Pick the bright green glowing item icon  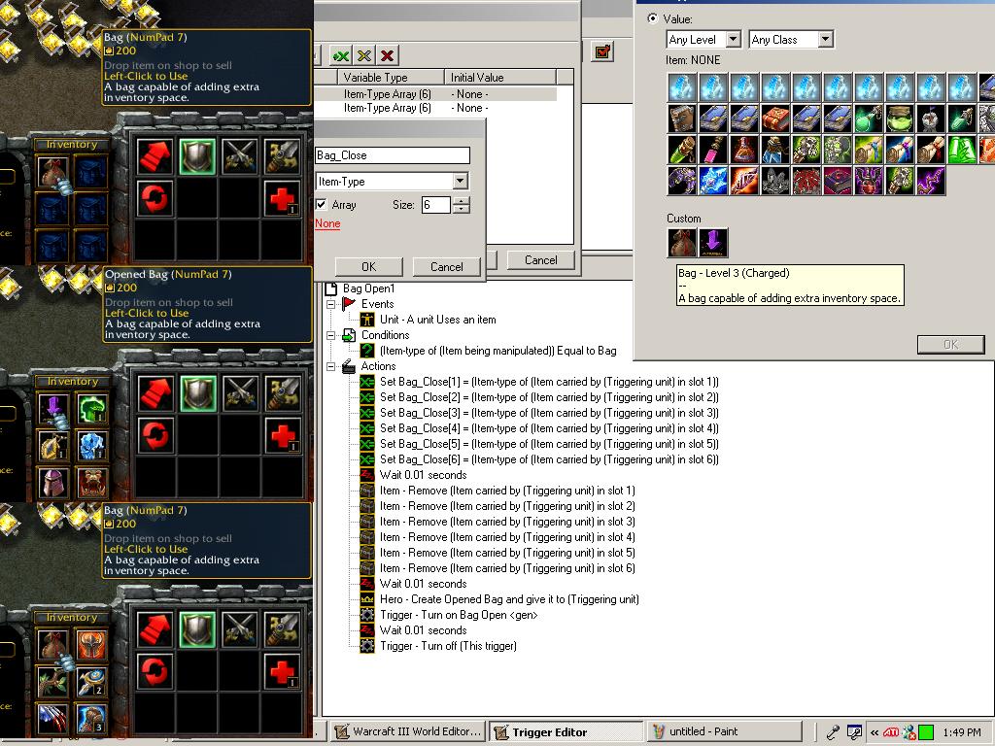[962, 150]
